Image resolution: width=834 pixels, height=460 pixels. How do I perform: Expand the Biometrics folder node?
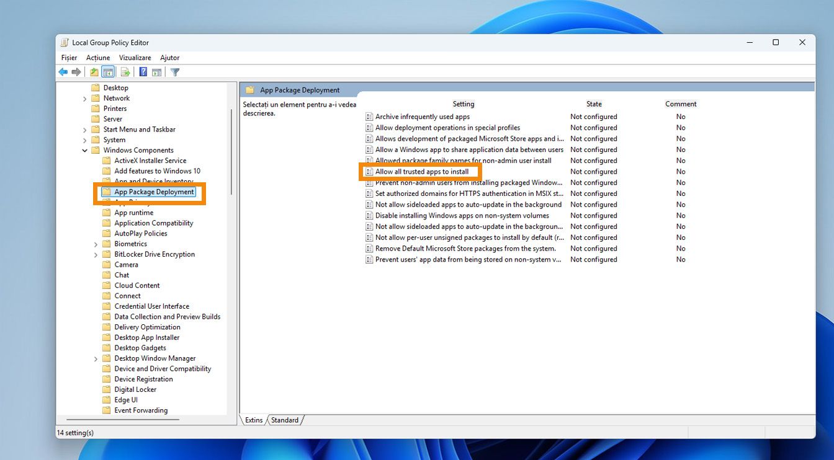96,244
